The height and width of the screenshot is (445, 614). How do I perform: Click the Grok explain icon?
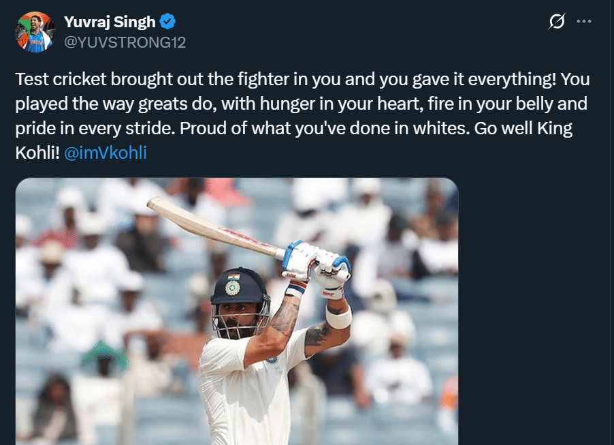point(556,22)
